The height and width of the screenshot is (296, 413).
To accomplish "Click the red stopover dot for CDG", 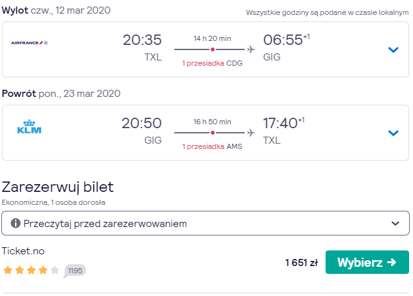I will tap(213, 49).
